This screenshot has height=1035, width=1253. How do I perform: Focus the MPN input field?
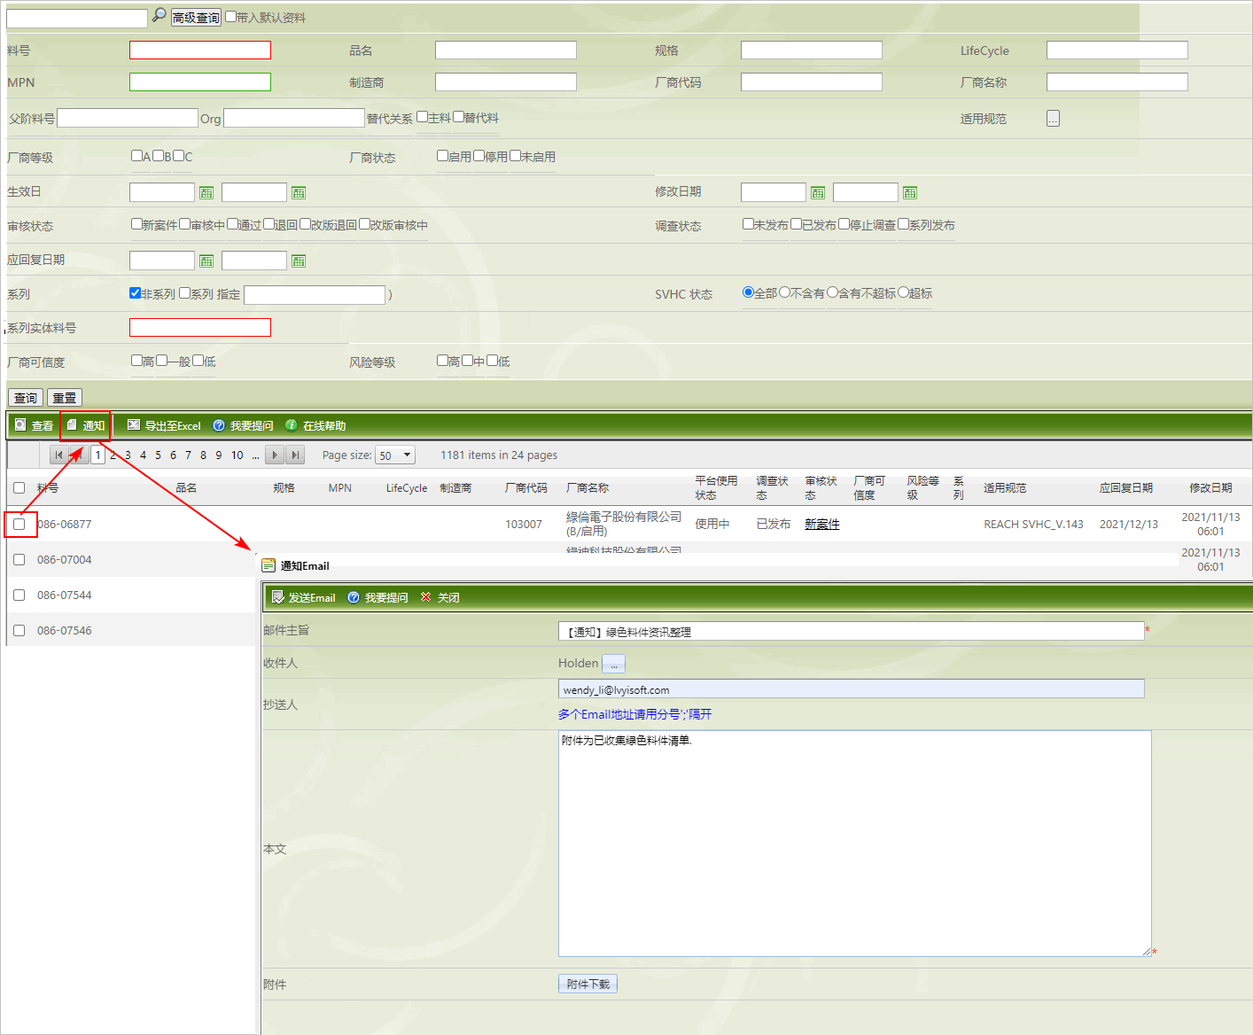pyautogui.click(x=200, y=82)
